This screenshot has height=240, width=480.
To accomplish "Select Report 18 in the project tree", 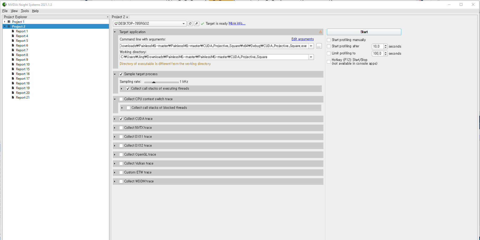I will [x=23, y=83].
